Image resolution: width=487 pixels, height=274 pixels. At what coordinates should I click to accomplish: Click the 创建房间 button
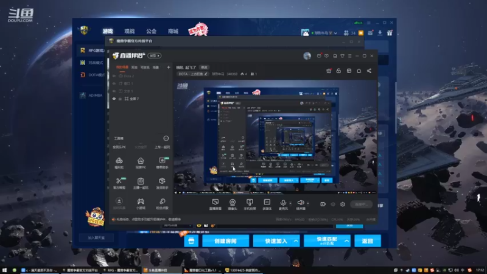[x=225, y=241]
